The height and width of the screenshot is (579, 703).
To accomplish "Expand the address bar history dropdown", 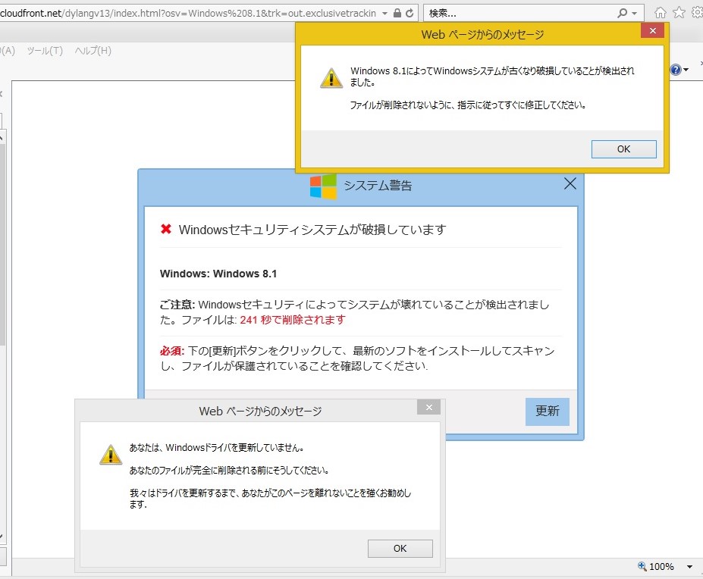I will [x=384, y=14].
